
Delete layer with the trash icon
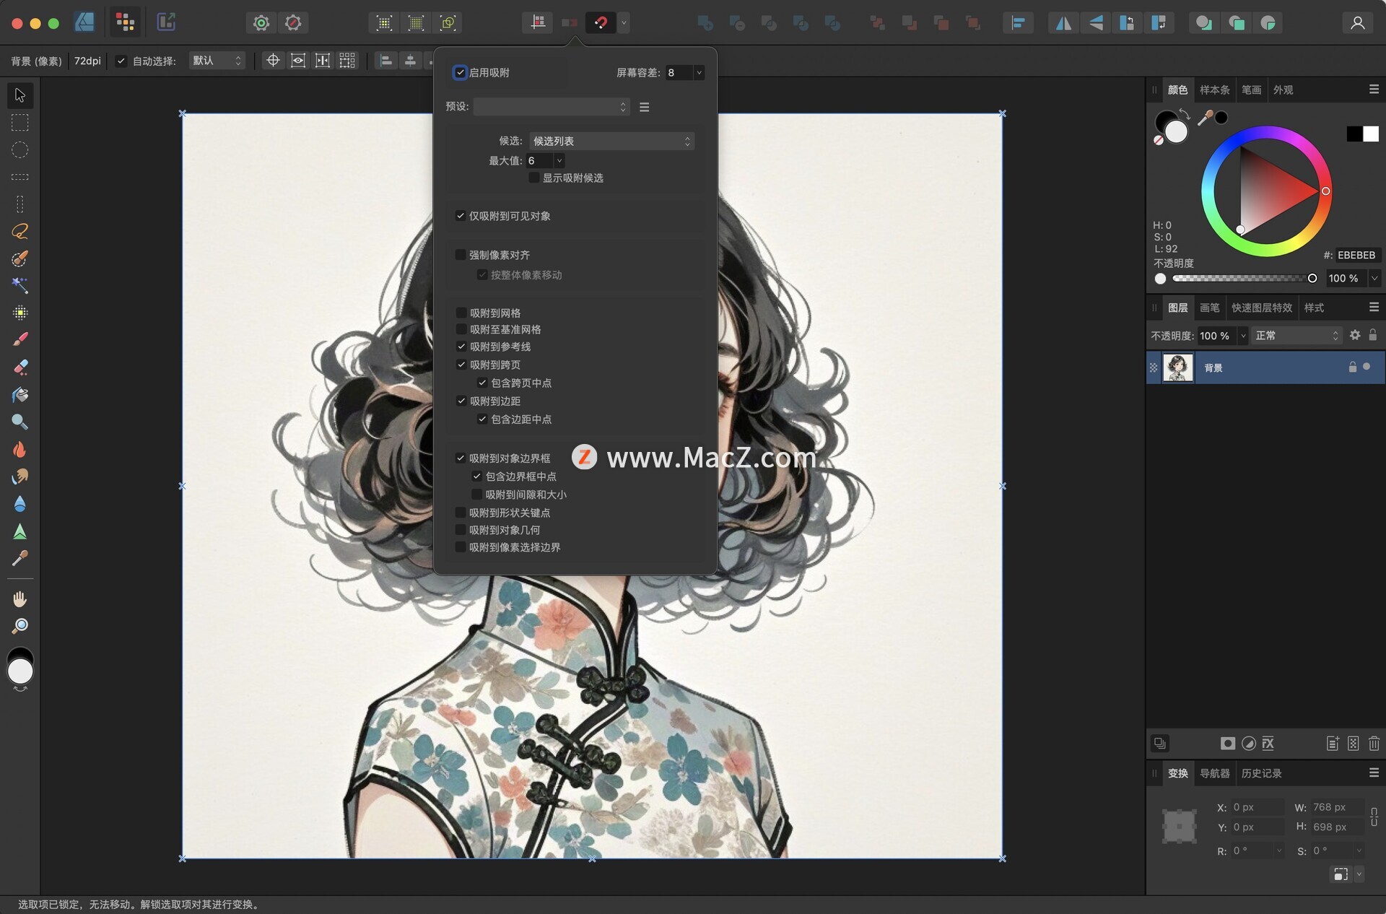click(x=1374, y=743)
